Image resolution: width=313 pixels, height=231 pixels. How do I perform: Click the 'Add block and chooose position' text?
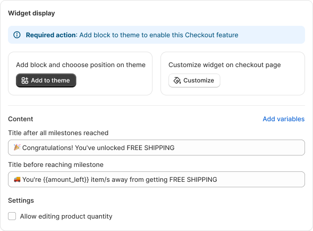[81, 65]
